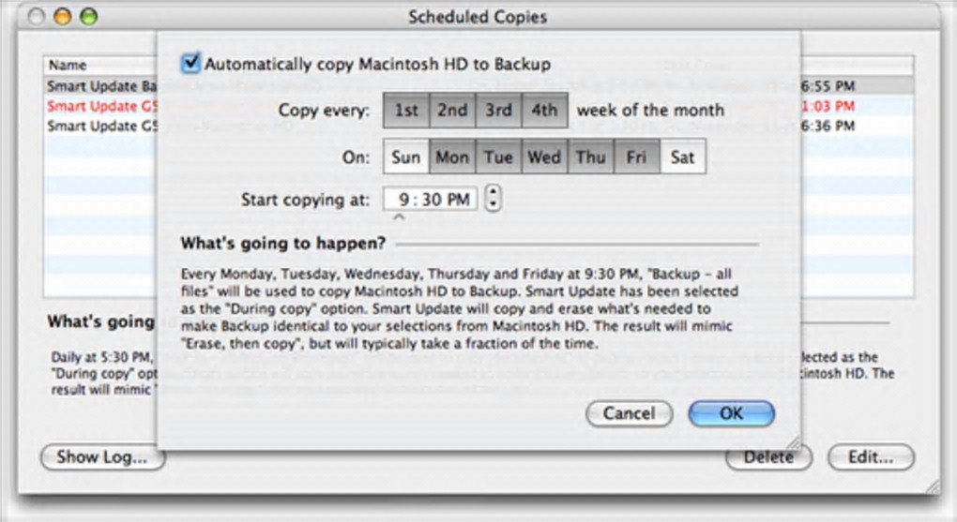Click the start time field showing 9:30 PM
The image size is (957, 522).
(430, 199)
